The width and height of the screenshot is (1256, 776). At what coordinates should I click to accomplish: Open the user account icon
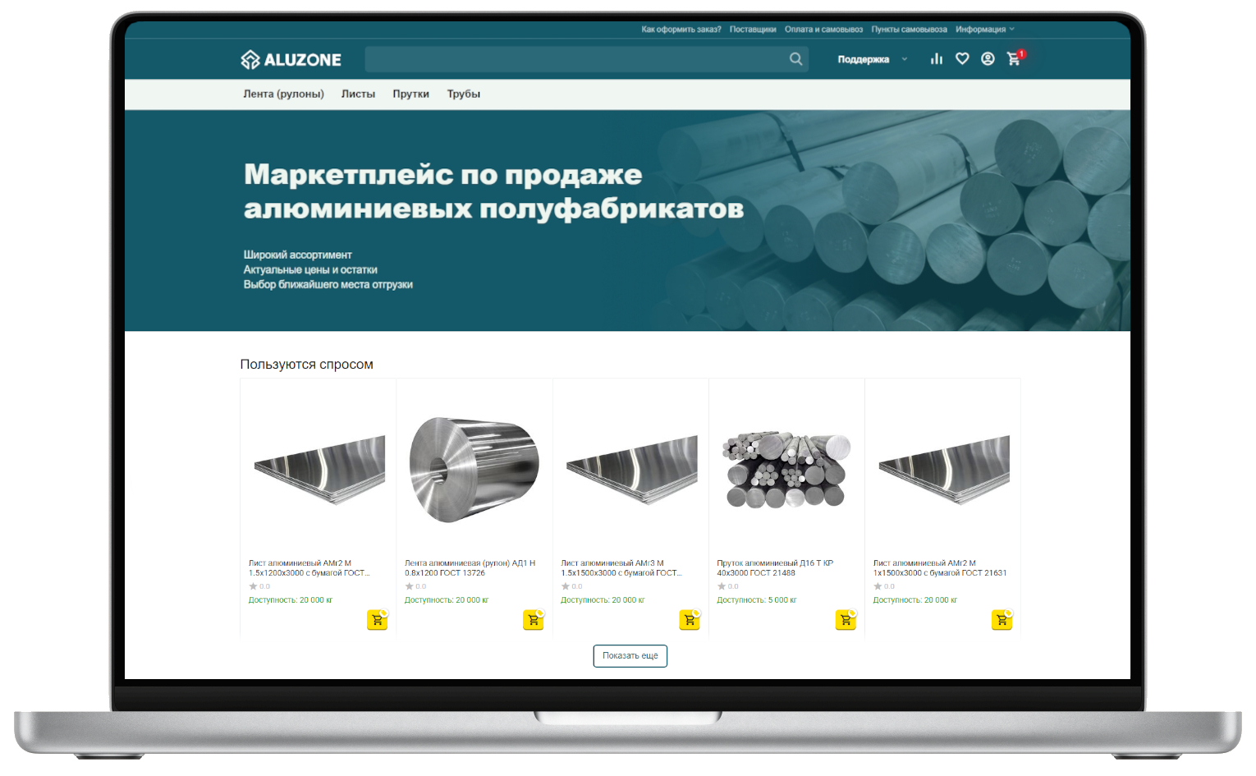pyautogui.click(x=988, y=59)
